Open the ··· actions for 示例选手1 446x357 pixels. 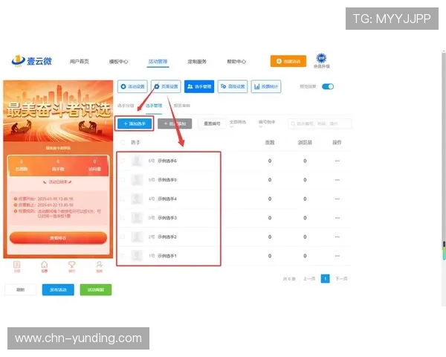[x=337, y=256]
